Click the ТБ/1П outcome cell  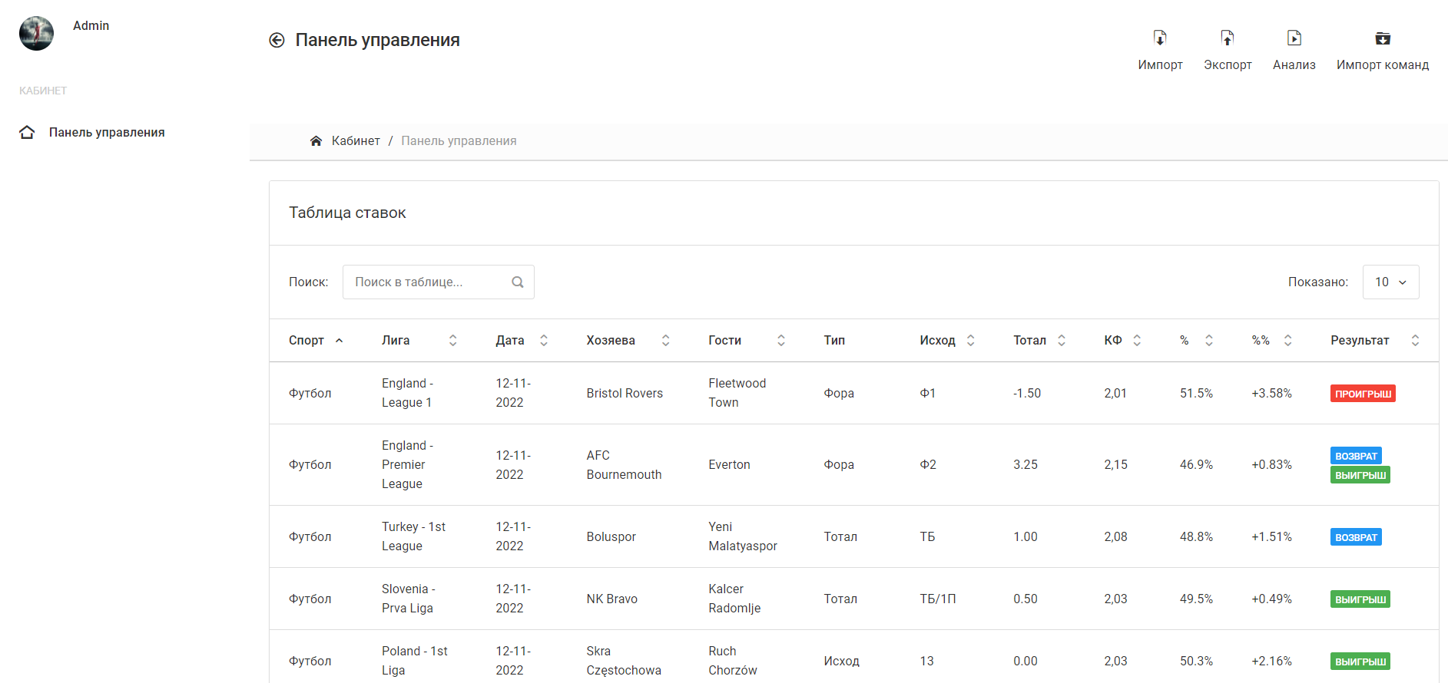pyautogui.click(x=938, y=599)
